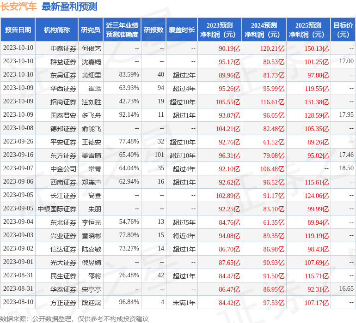Select the 机构简称 column header
The image size is (356, 323).
(57, 30)
